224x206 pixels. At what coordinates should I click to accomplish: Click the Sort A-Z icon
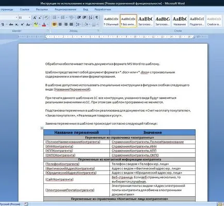90,18
